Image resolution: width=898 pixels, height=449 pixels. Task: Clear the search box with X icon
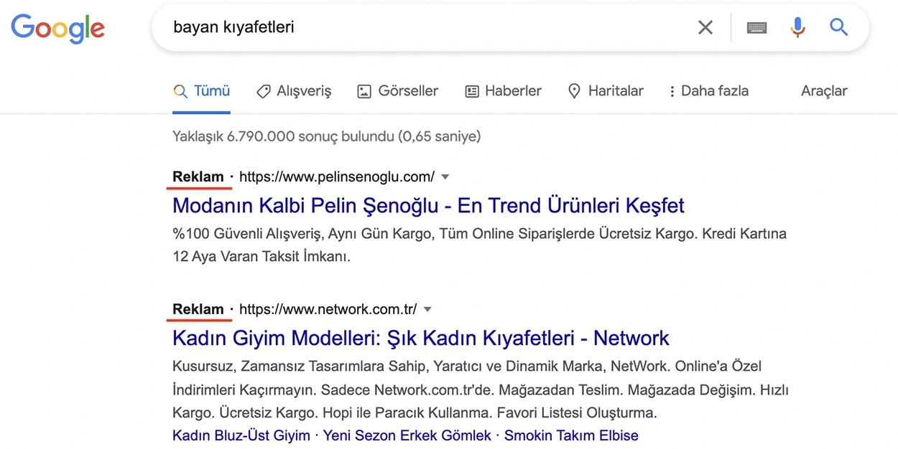click(x=705, y=27)
